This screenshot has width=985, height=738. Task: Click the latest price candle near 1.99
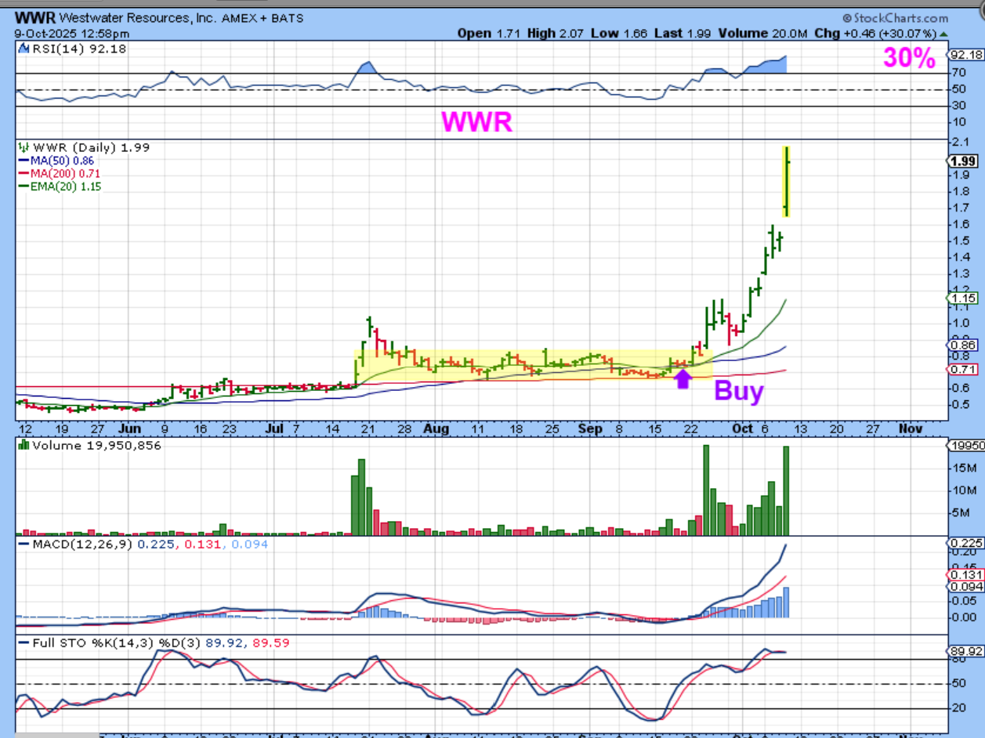786,182
